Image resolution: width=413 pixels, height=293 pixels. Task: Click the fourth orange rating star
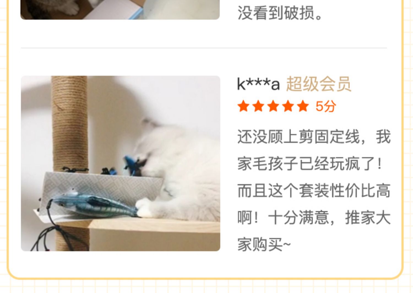click(288, 106)
